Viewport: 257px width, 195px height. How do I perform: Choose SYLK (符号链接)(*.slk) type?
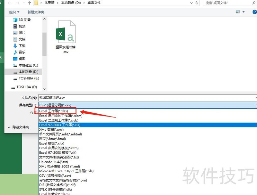[148, 190]
